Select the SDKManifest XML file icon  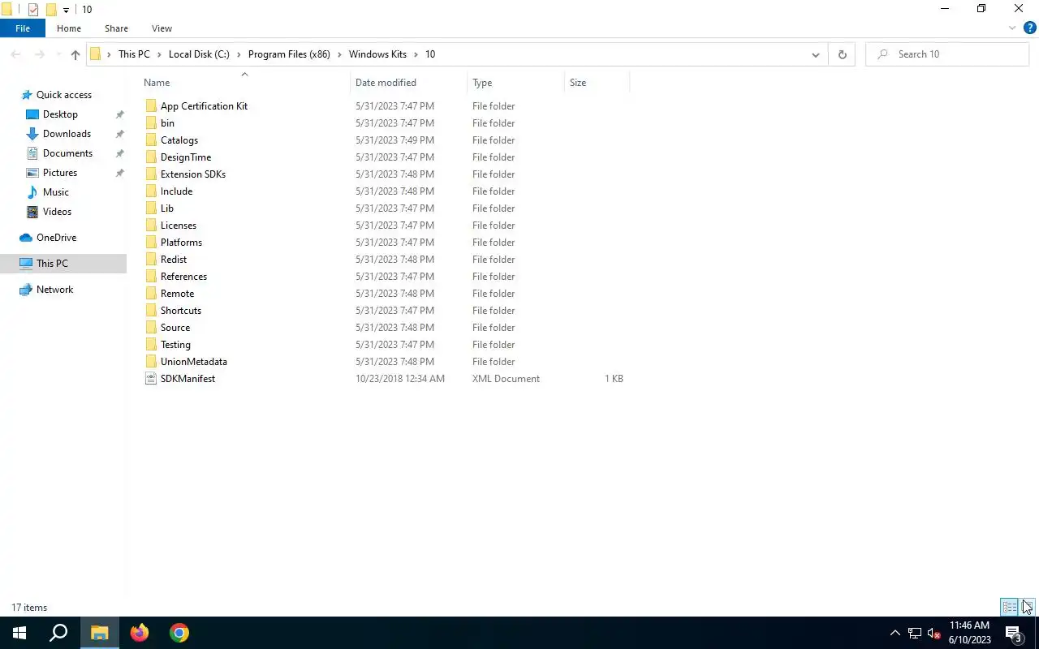pyautogui.click(x=151, y=379)
